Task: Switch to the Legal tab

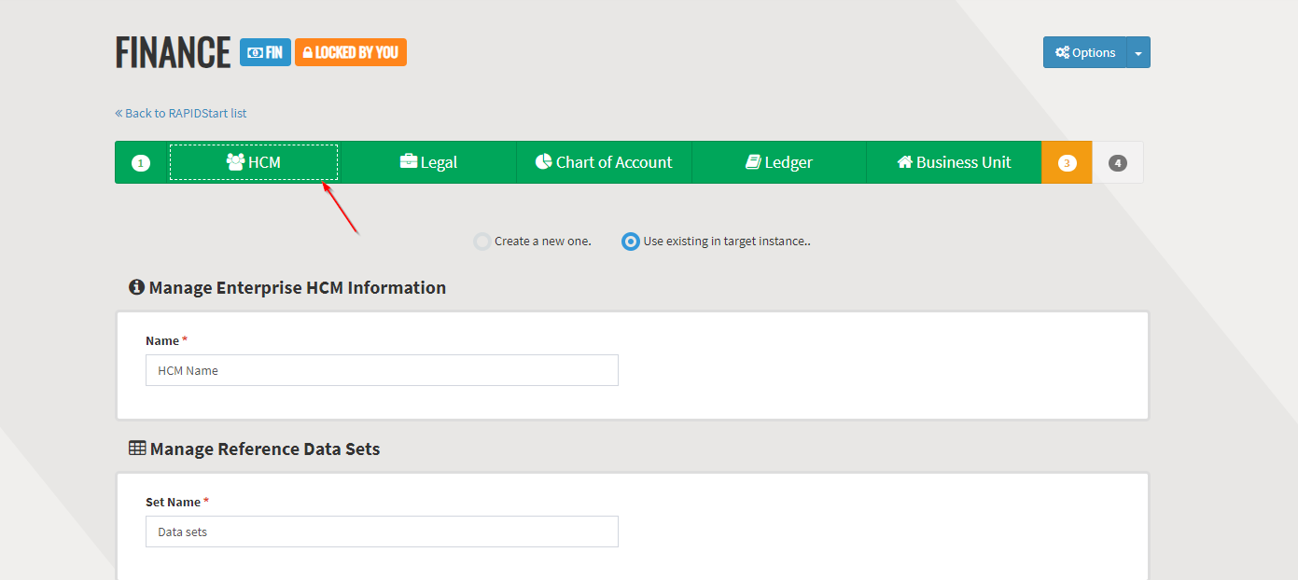Action: point(428,162)
